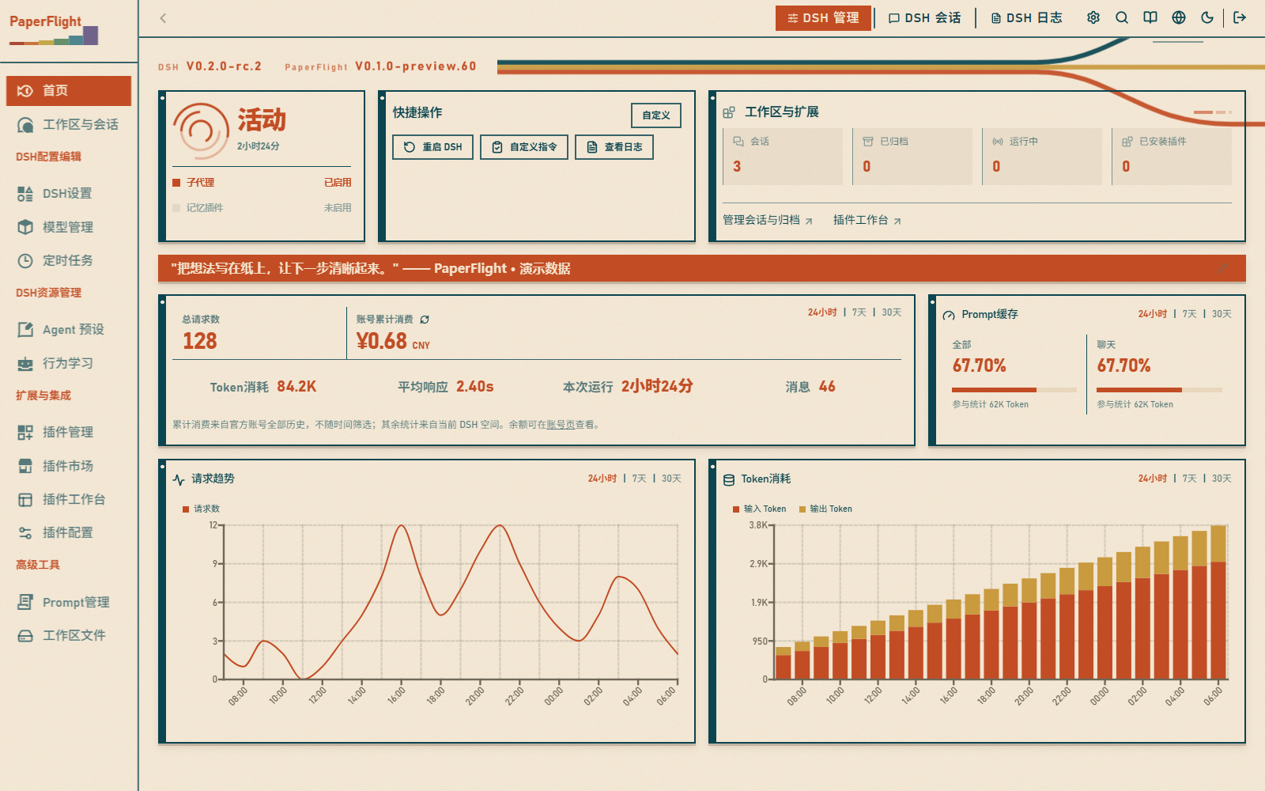Open the settings gear in top bar
The width and height of the screenshot is (1265, 791).
pyautogui.click(x=1093, y=17)
